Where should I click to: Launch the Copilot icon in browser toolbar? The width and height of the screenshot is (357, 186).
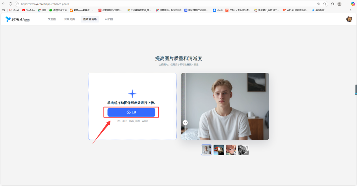tap(353, 4)
